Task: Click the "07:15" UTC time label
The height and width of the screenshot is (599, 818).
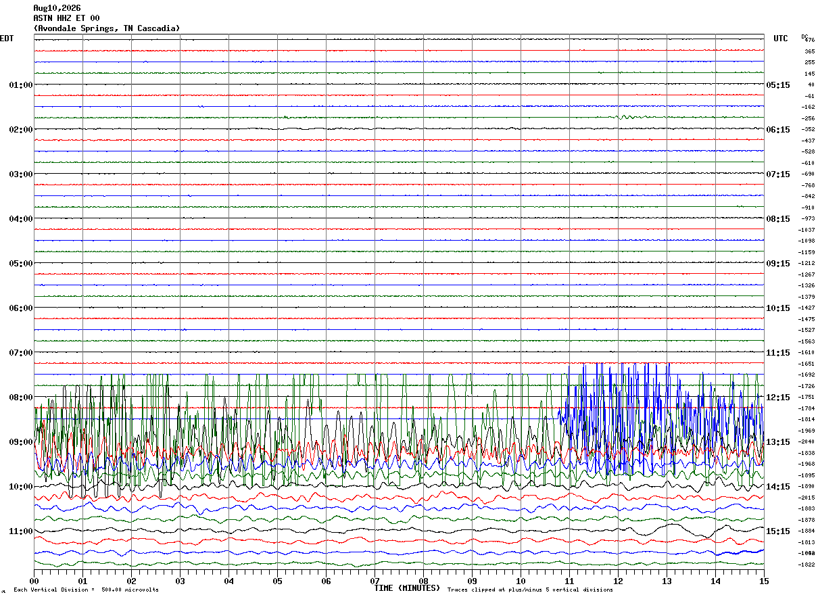Action: coord(777,174)
